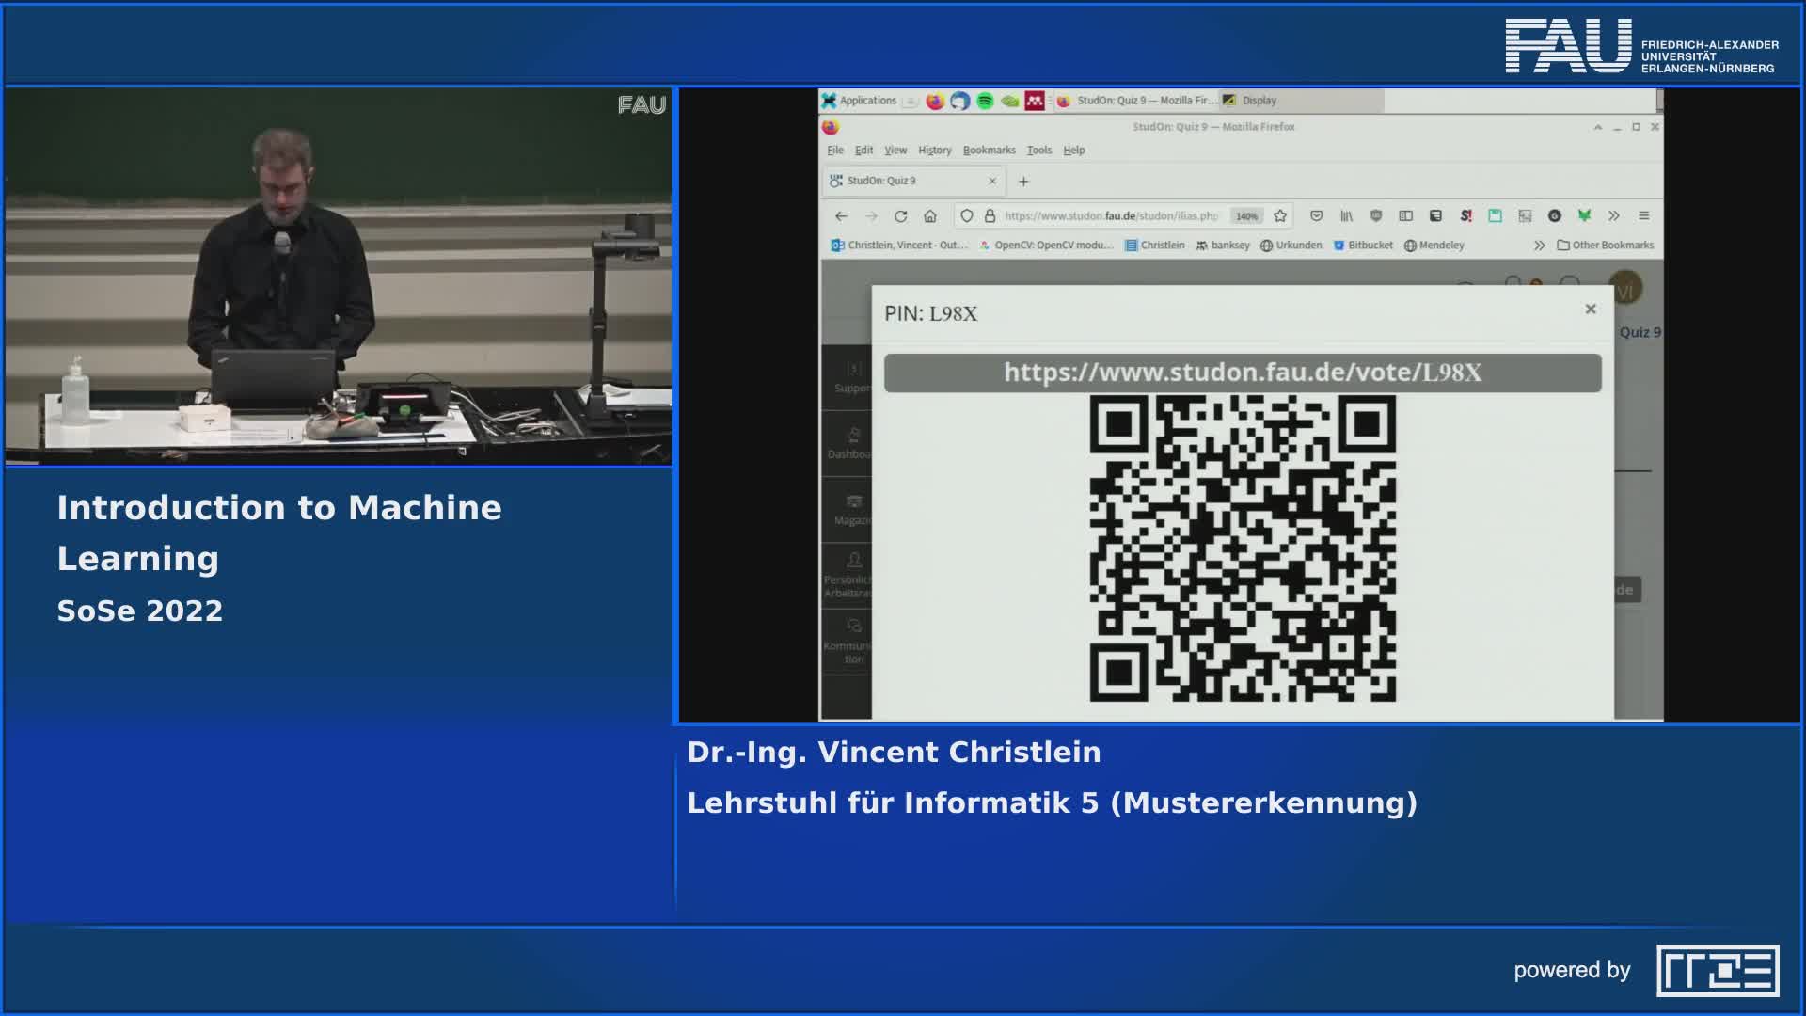Click the back navigation arrow
Image resolution: width=1806 pixels, height=1016 pixels.
[841, 216]
